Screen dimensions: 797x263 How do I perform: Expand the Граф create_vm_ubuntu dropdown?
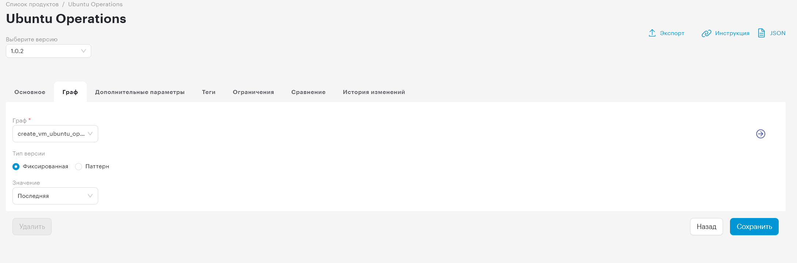tap(55, 134)
